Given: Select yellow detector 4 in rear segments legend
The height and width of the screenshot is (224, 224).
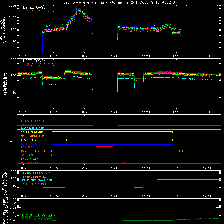Looking at the screenshot, I should pyautogui.click(x=36, y=65).
